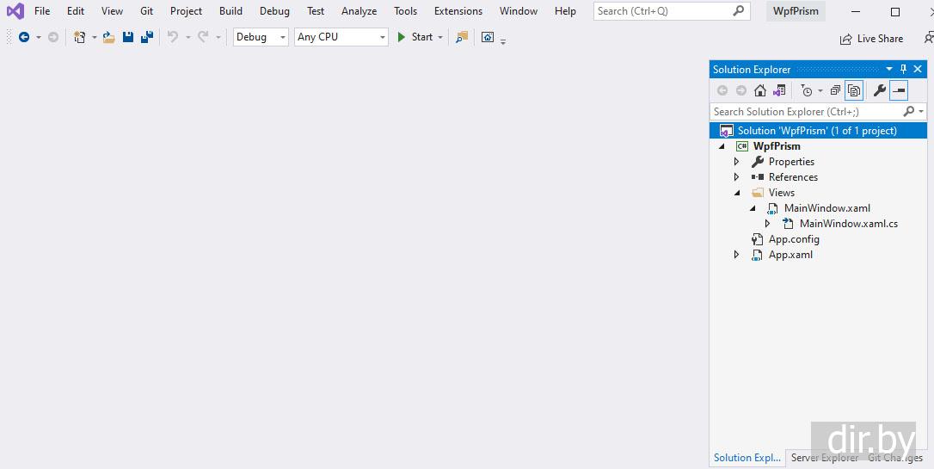Expand the MainWindow.xaml.cs node
The width and height of the screenshot is (934, 469).
768,224
